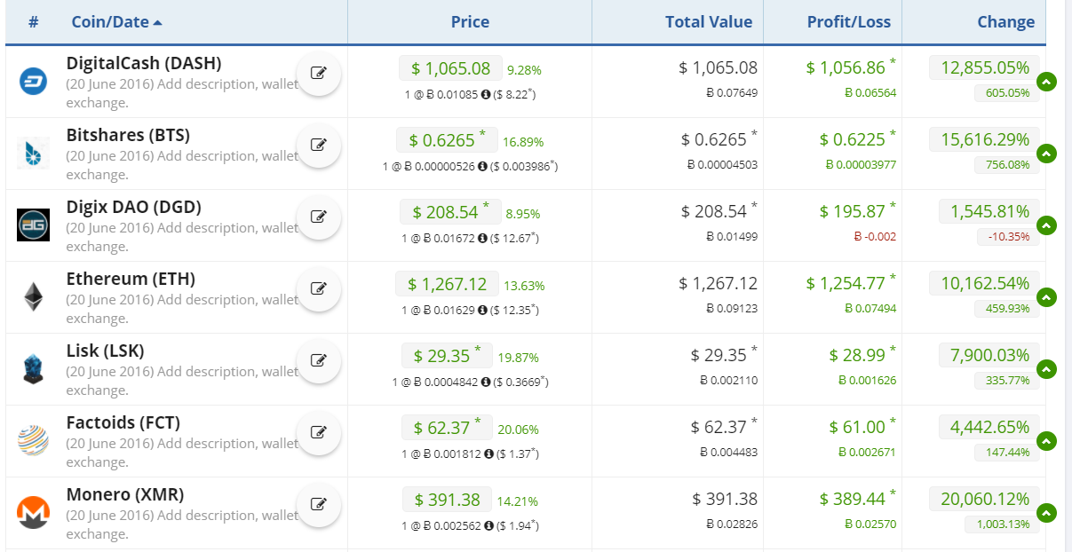Open the Digix DAO (DGD) coin name
The image size is (1072, 552).
[134, 207]
